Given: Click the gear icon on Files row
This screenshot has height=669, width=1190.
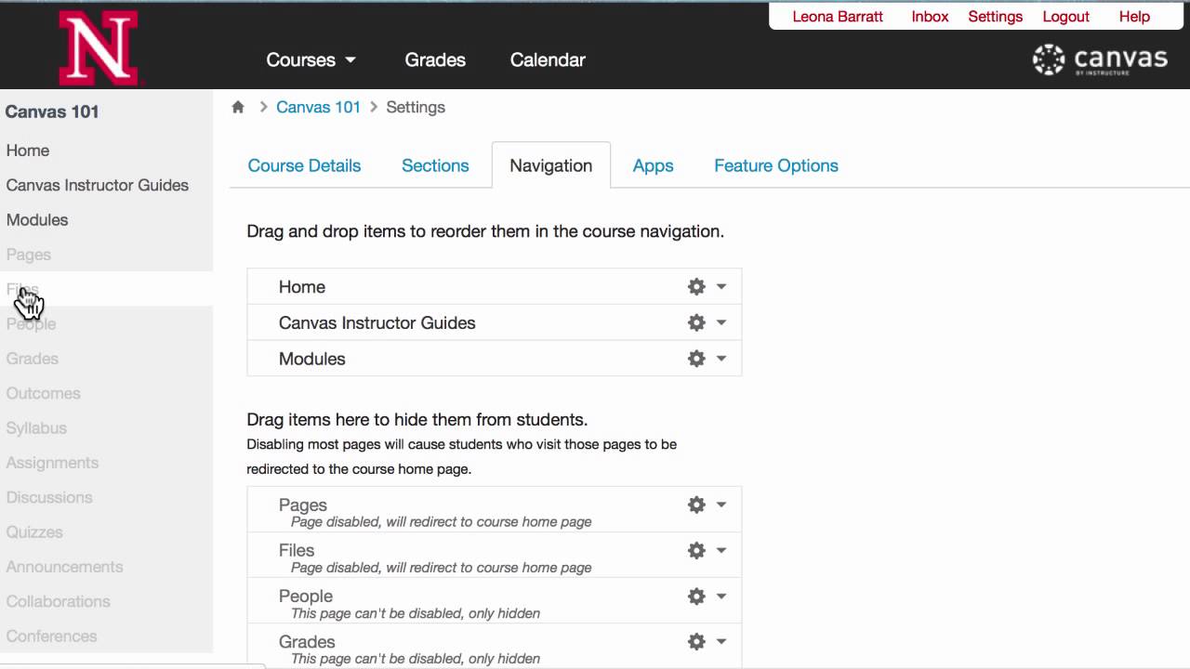Looking at the screenshot, I should click(x=696, y=550).
